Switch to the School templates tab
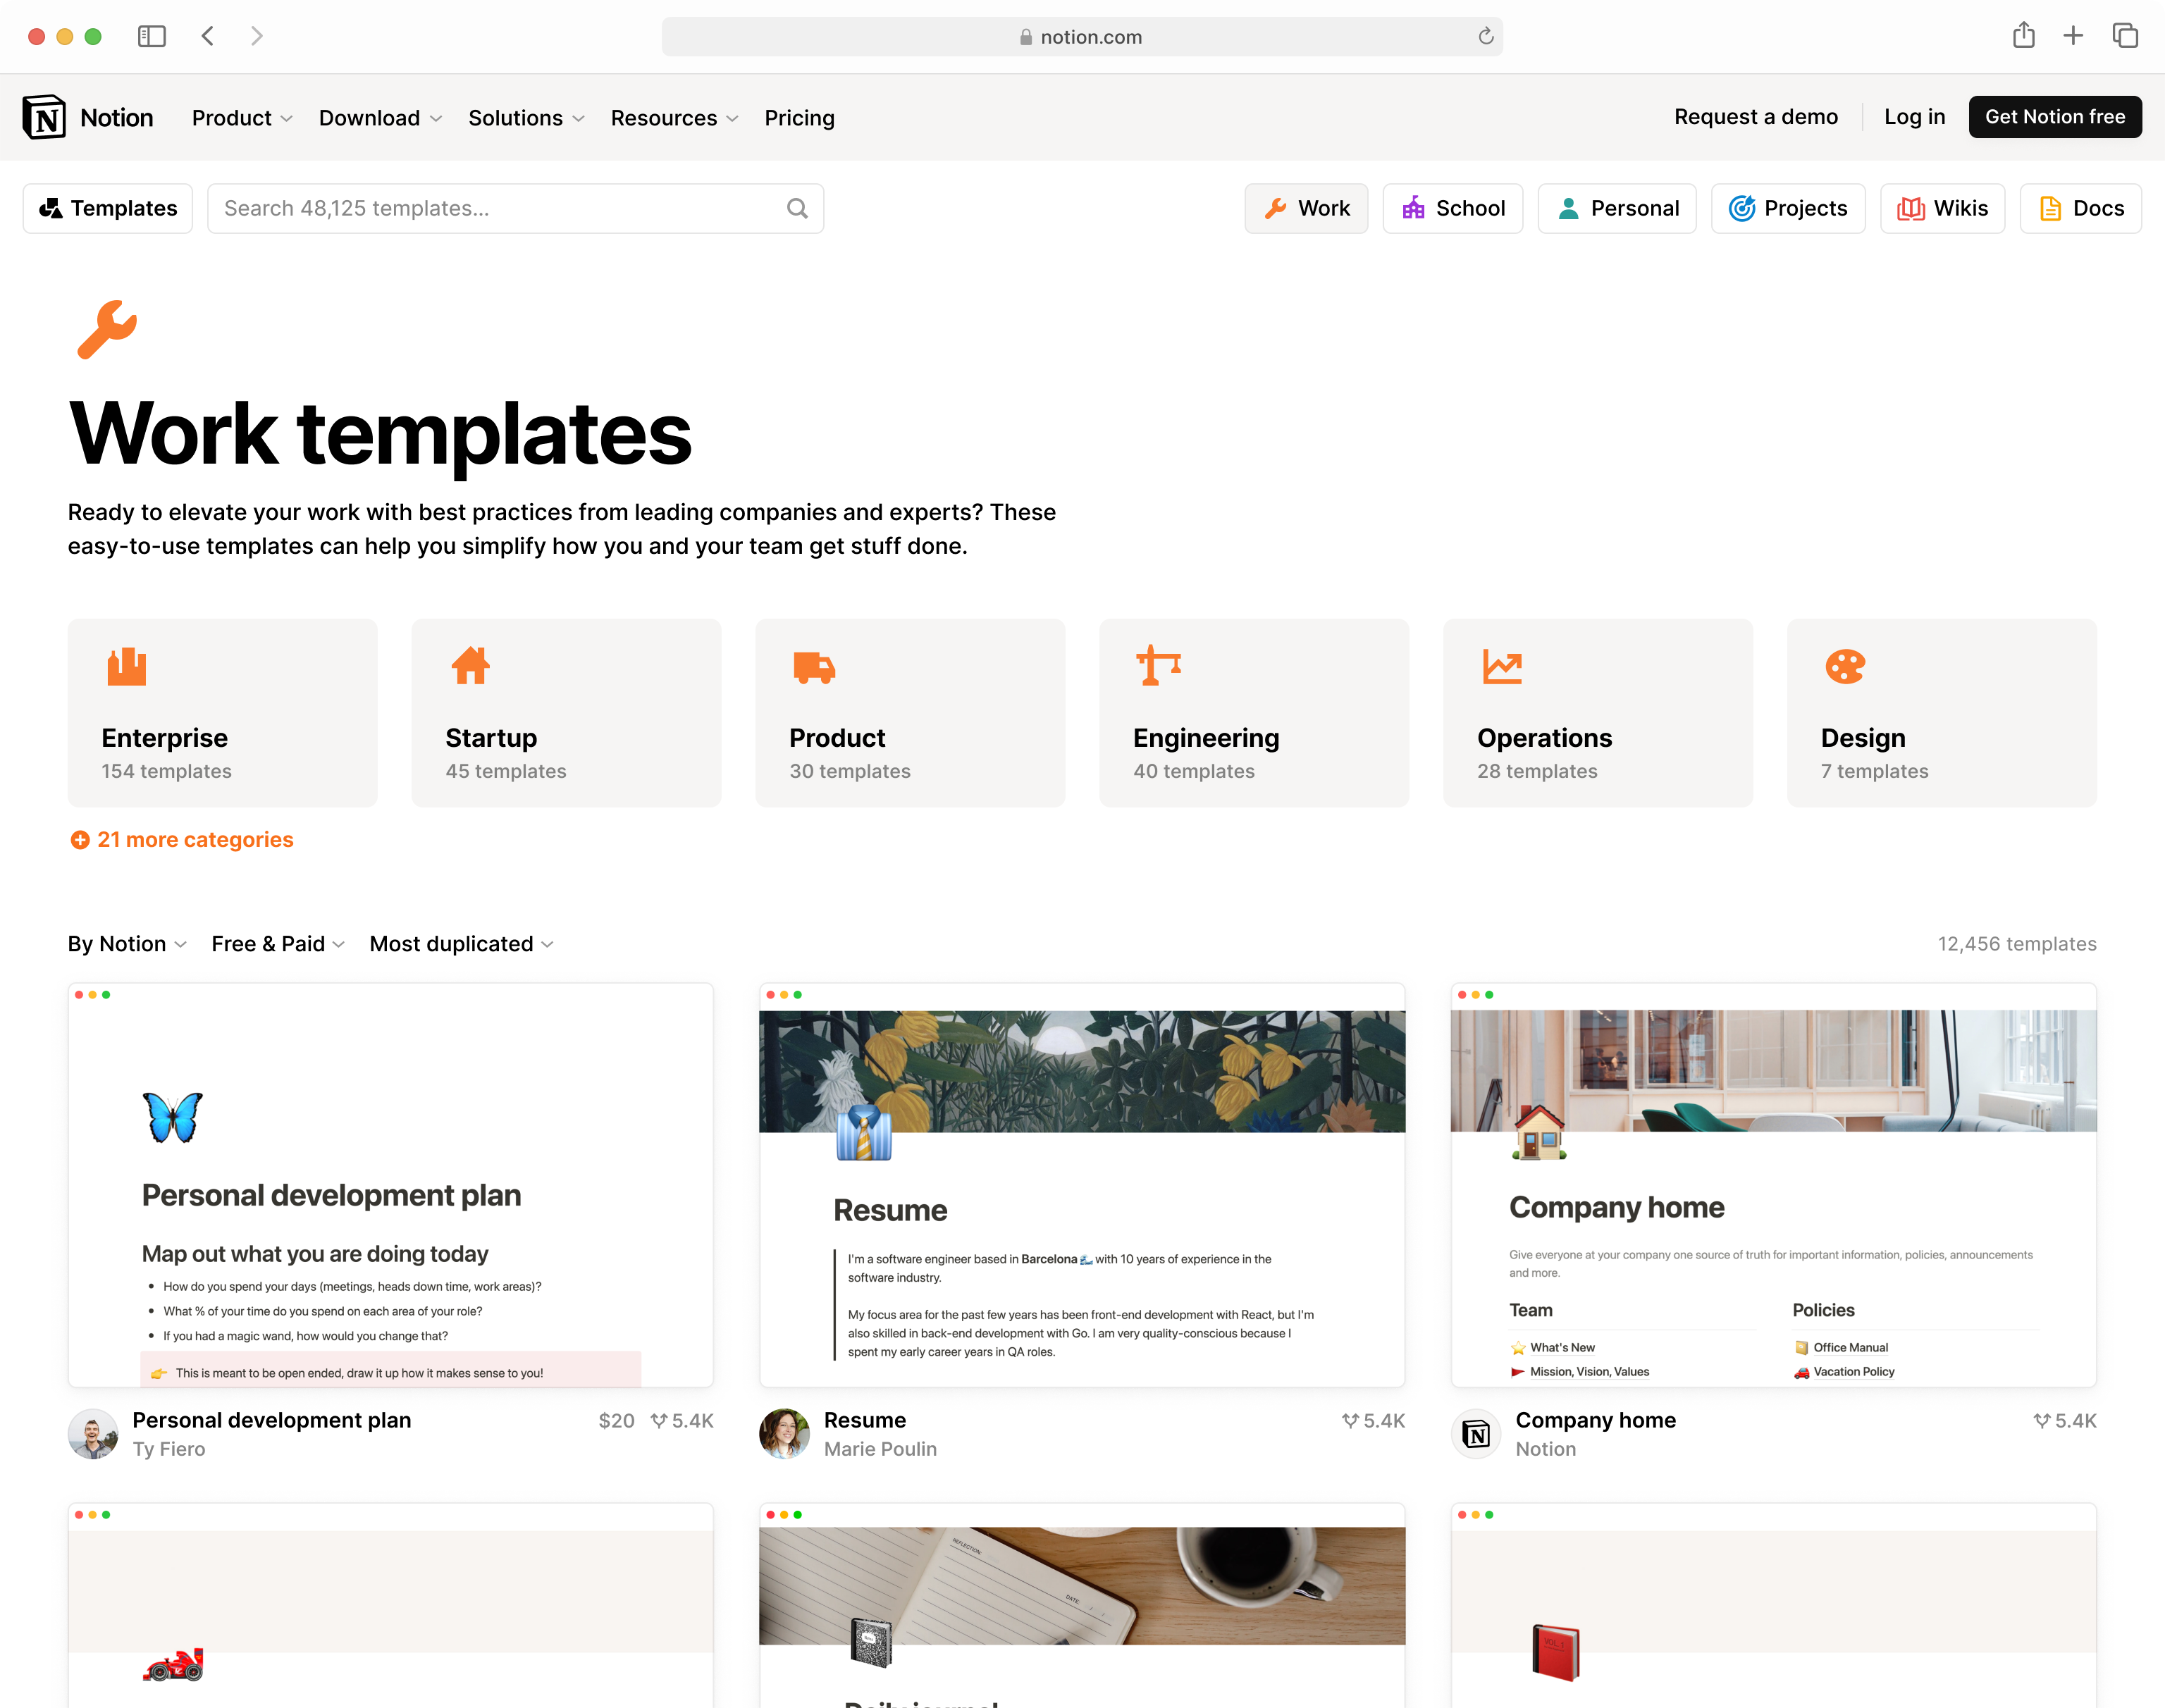Screen dimensions: 2165x1708 (x=1452, y=208)
